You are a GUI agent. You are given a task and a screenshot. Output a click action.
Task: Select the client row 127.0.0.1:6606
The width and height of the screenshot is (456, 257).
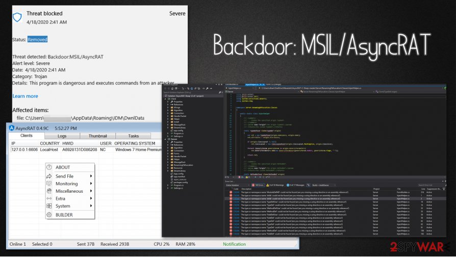pyautogui.click(x=86, y=149)
